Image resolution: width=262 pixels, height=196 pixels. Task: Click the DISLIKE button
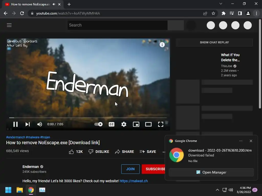coord(99,152)
